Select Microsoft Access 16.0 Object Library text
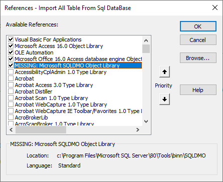Screen dimensions: 223x182 [59, 46]
